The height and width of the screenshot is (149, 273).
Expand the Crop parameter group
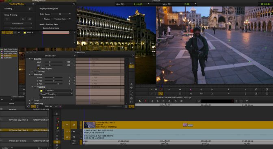[30, 100]
